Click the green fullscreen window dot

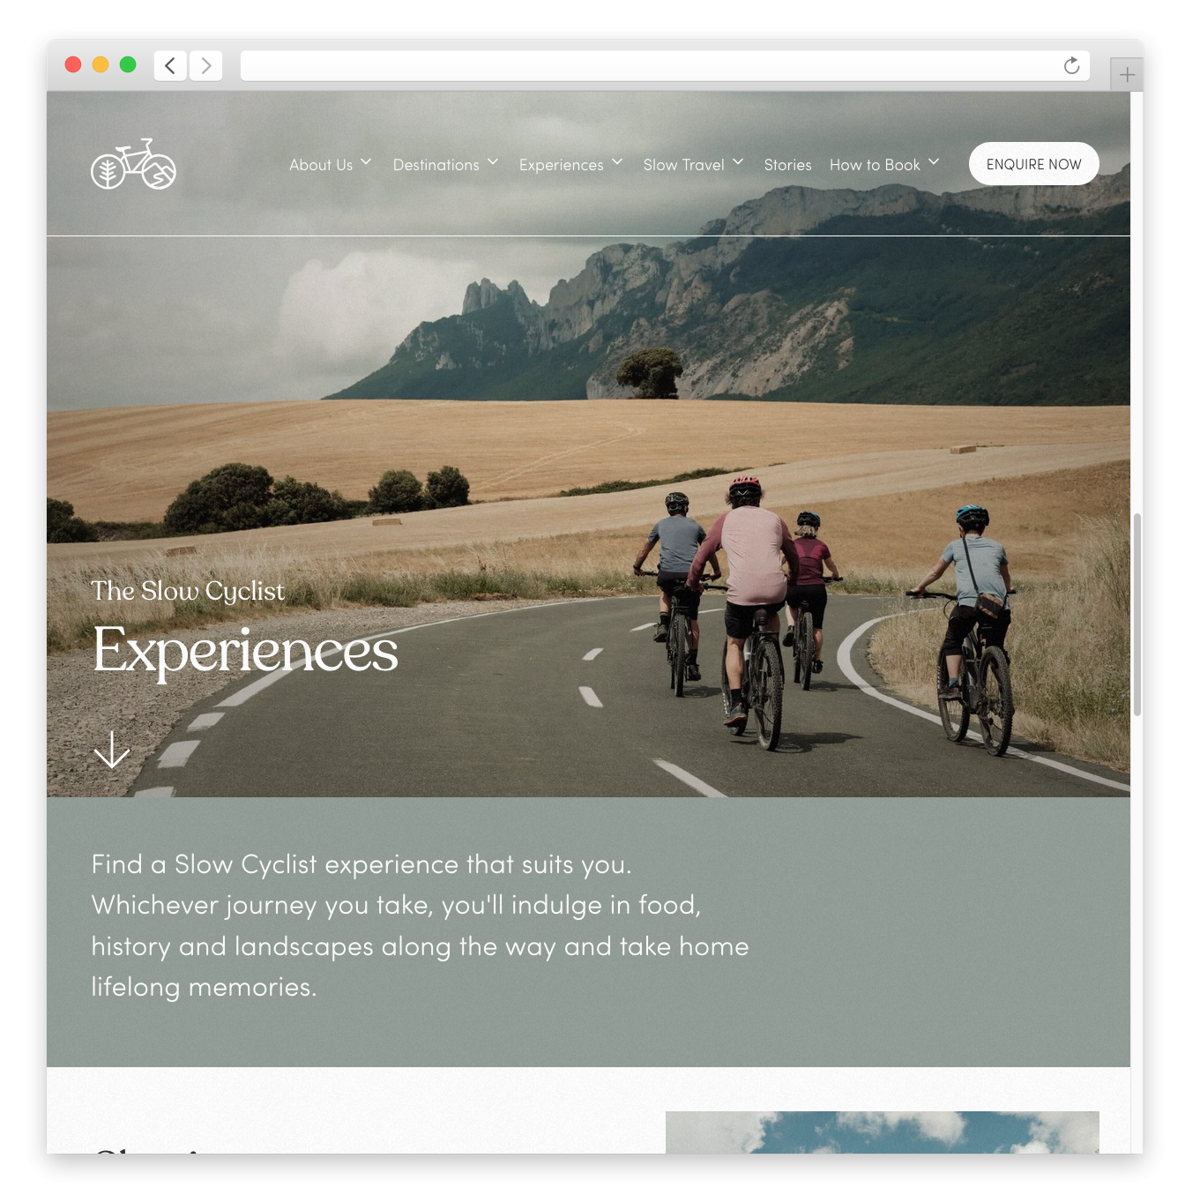128,64
